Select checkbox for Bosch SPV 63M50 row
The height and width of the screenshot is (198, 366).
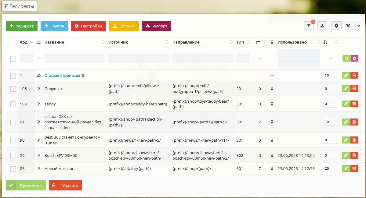coord(13,155)
